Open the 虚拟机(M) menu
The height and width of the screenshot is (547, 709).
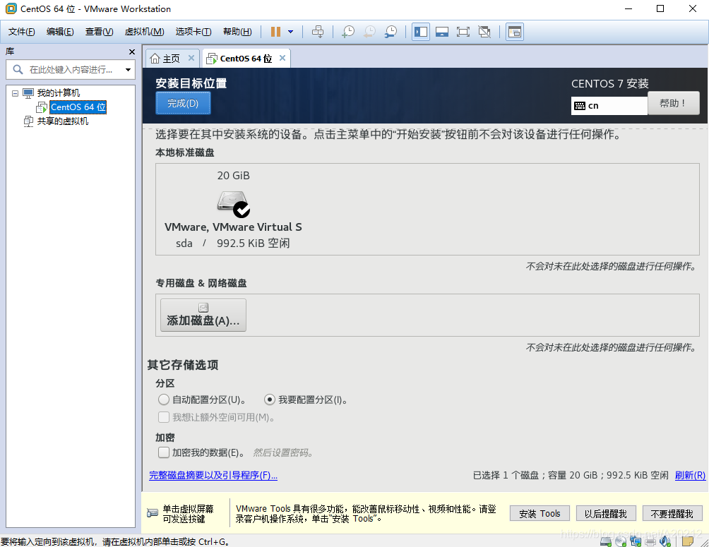pos(144,32)
